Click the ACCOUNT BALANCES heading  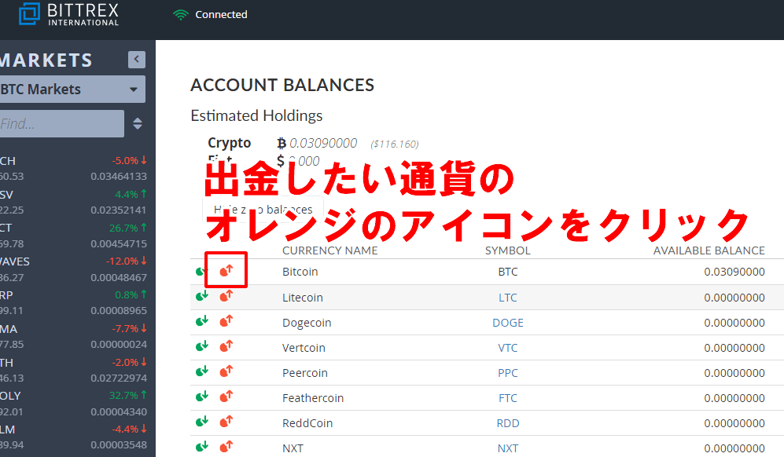coord(282,85)
